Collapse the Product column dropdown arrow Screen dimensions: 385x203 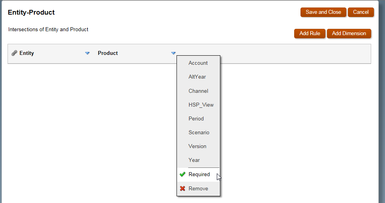(x=173, y=53)
